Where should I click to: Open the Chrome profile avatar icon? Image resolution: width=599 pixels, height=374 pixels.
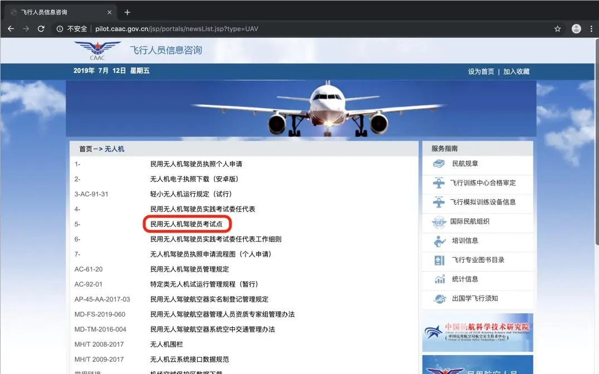(576, 29)
